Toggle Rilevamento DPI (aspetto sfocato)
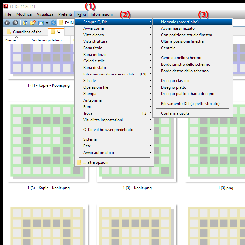Screen dimensions: 245x245 [x=193, y=104]
